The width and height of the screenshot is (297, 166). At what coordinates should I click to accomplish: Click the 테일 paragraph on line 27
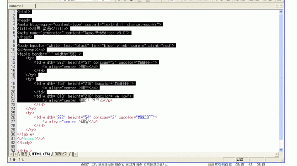(x=70, y=122)
